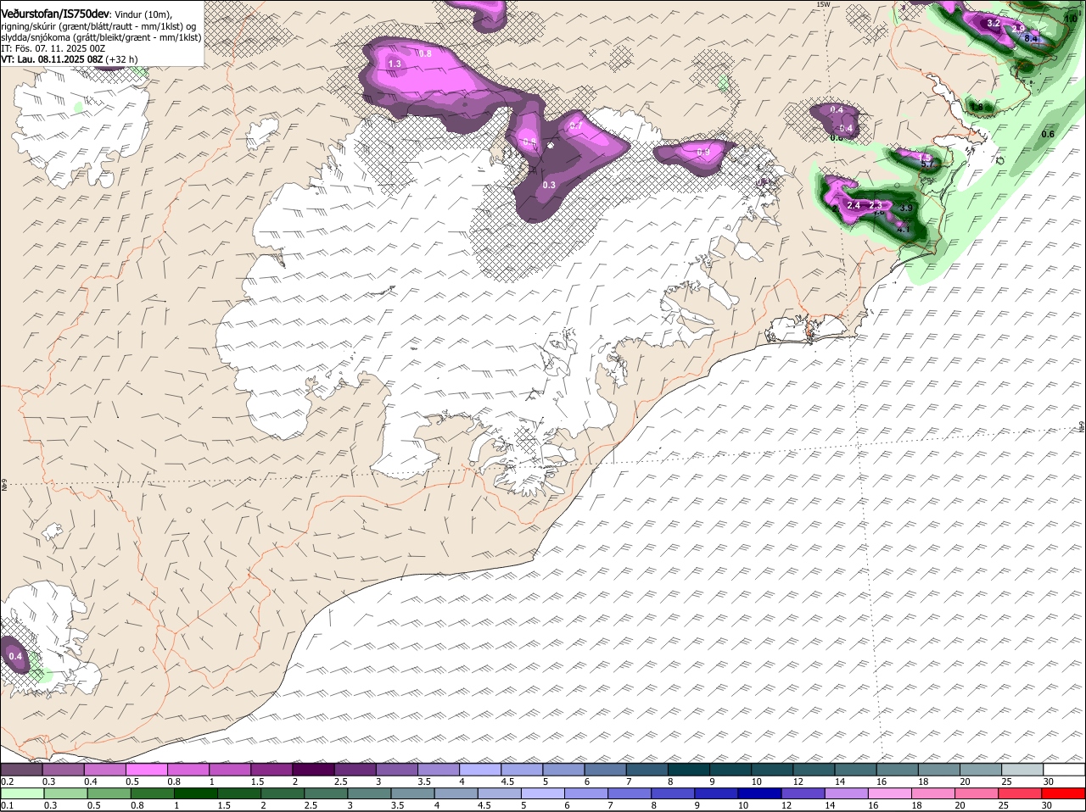Image resolution: width=1086 pixels, height=812 pixels.
Task: Click the 0.3 value in the dark purple area
Action: click(x=549, y=185)
